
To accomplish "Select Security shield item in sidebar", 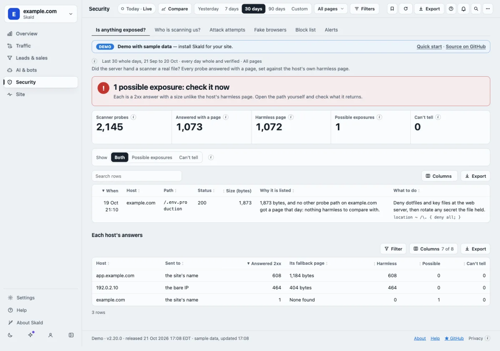I will [41, 82].
